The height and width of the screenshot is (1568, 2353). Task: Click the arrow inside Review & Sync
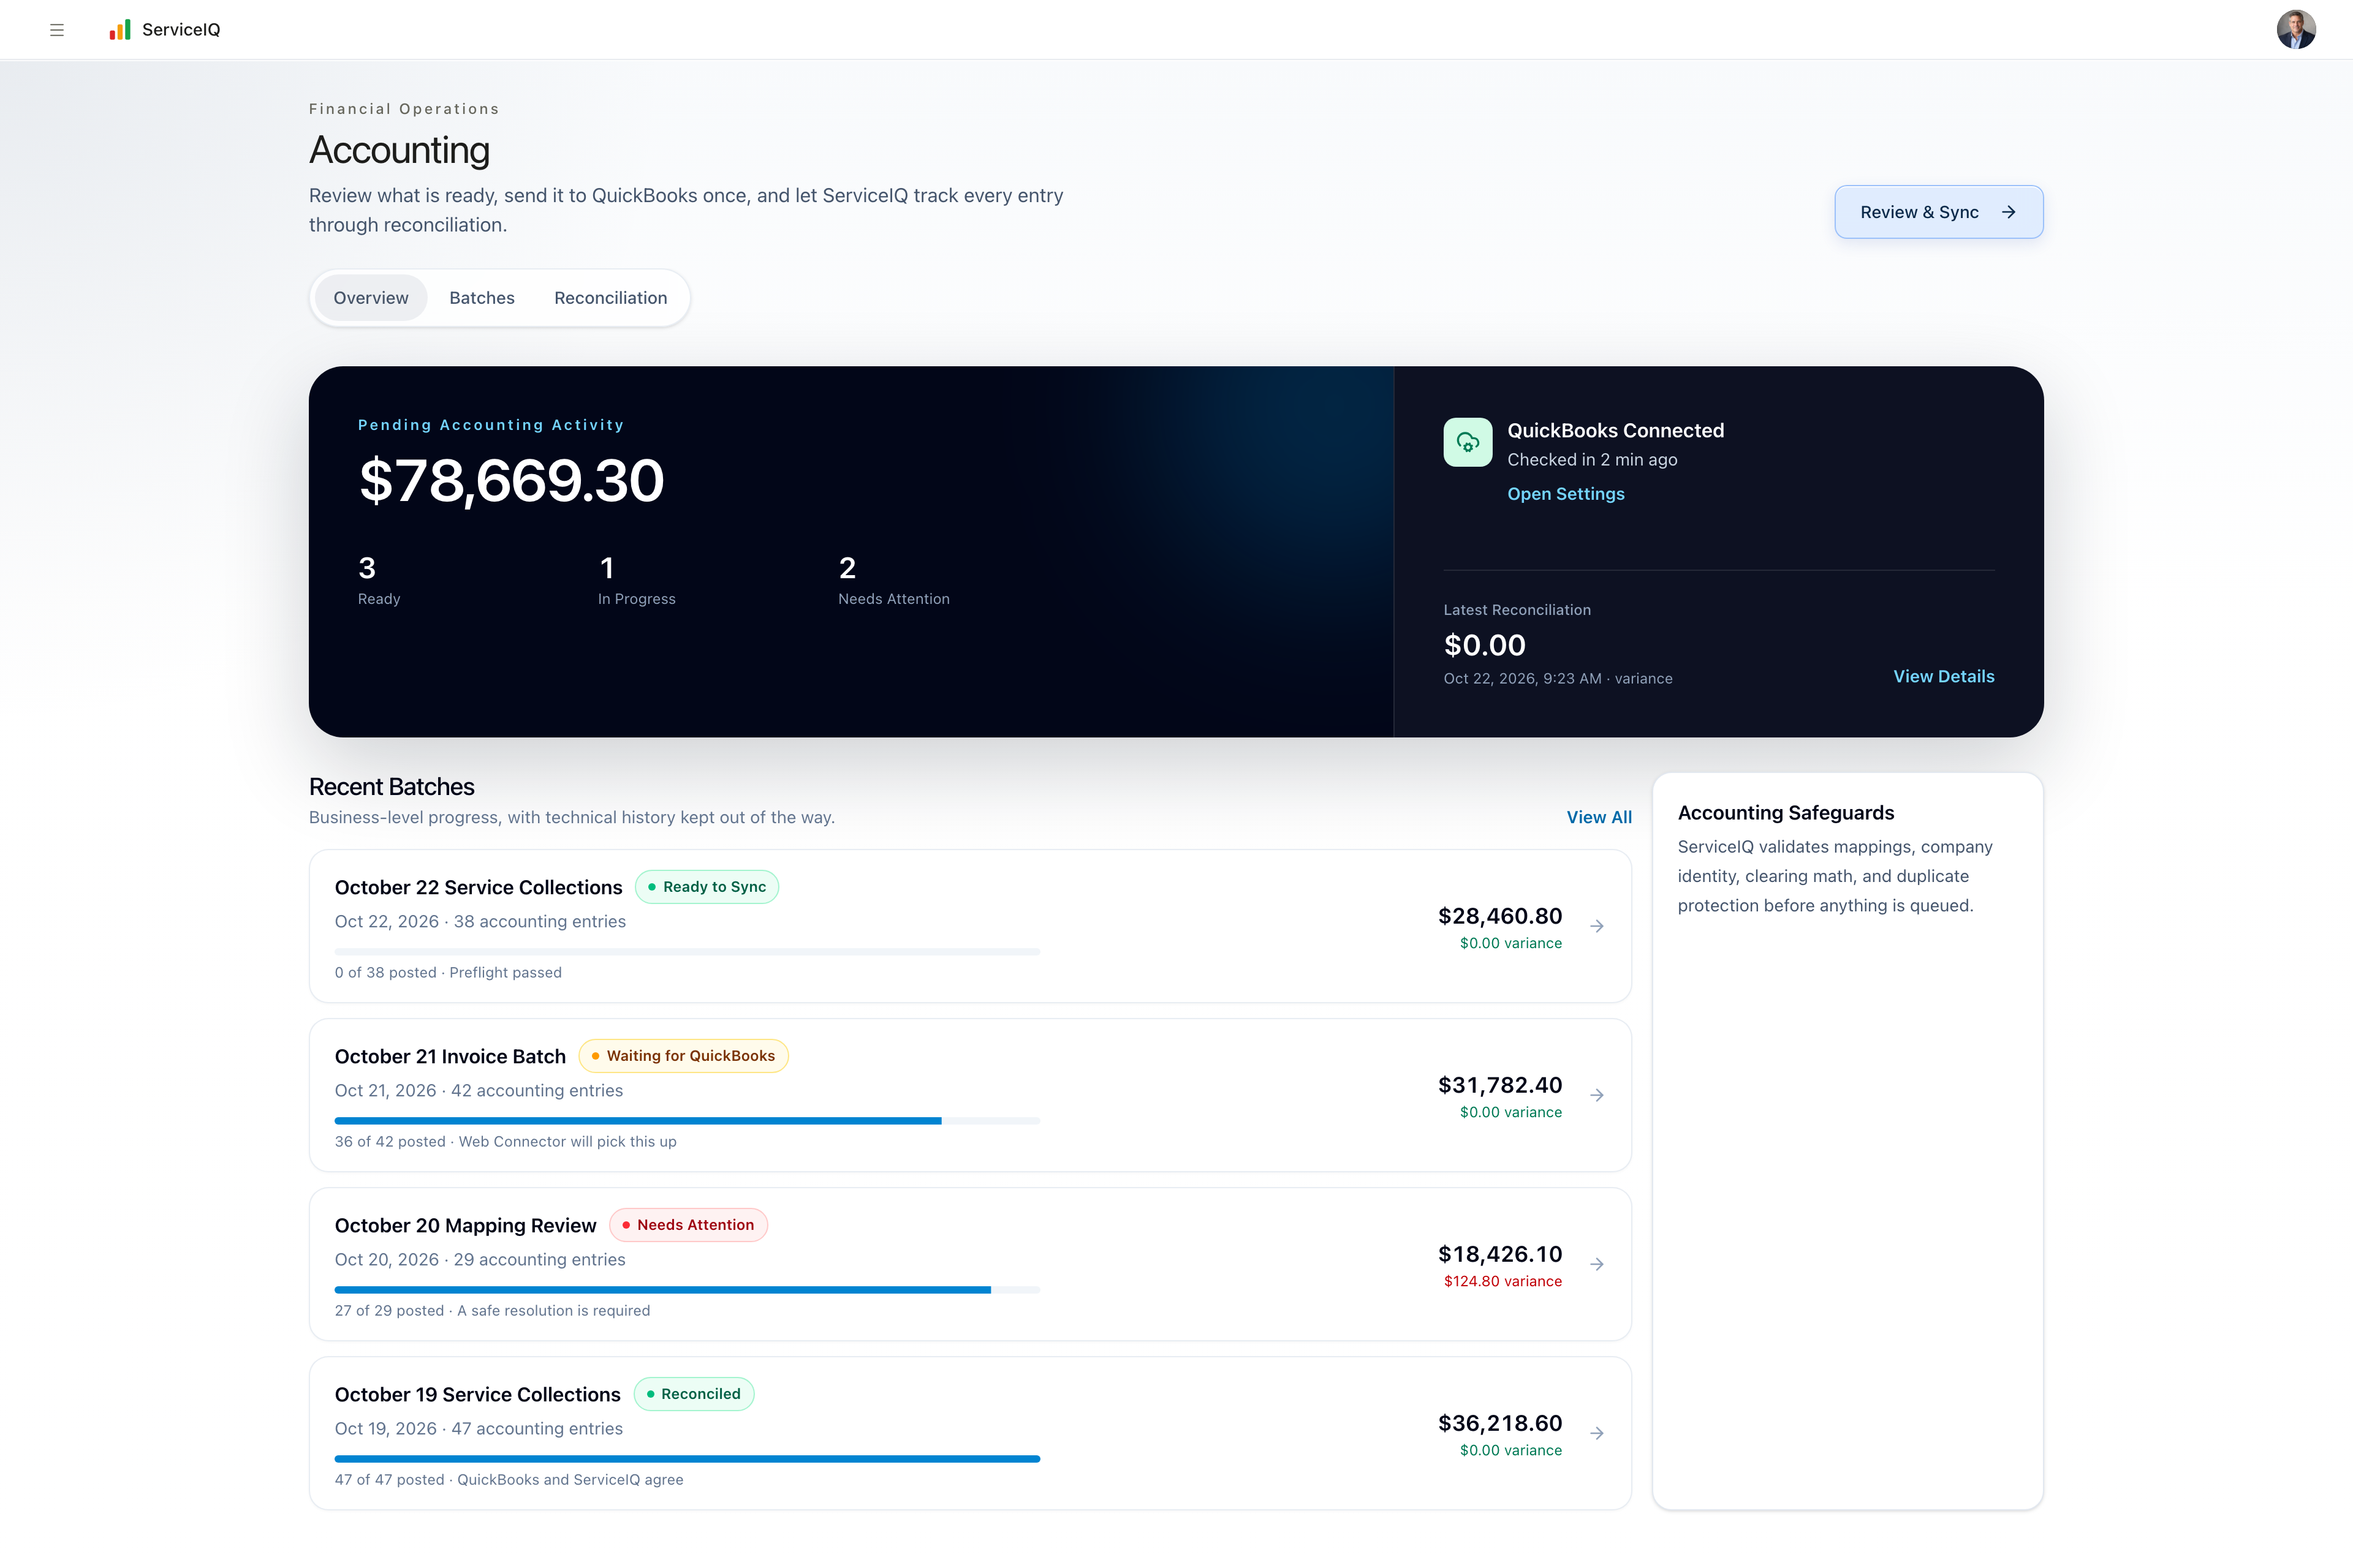tap(2009, 212)
